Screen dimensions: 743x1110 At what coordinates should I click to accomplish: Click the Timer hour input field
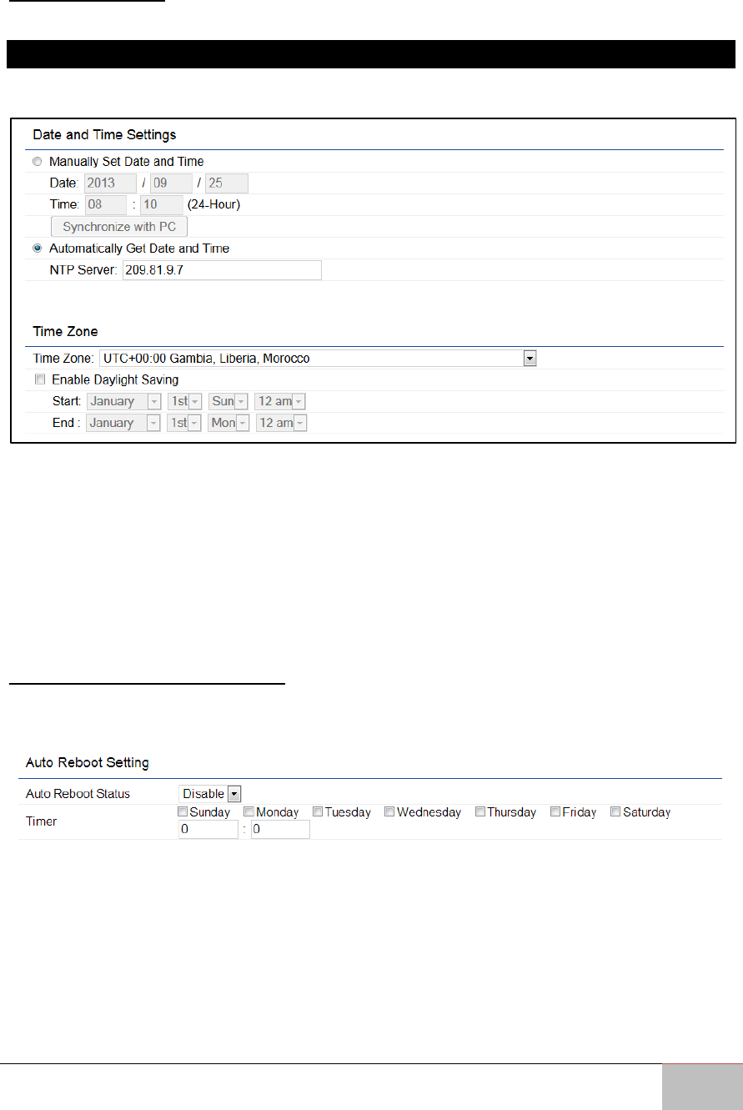208,830
